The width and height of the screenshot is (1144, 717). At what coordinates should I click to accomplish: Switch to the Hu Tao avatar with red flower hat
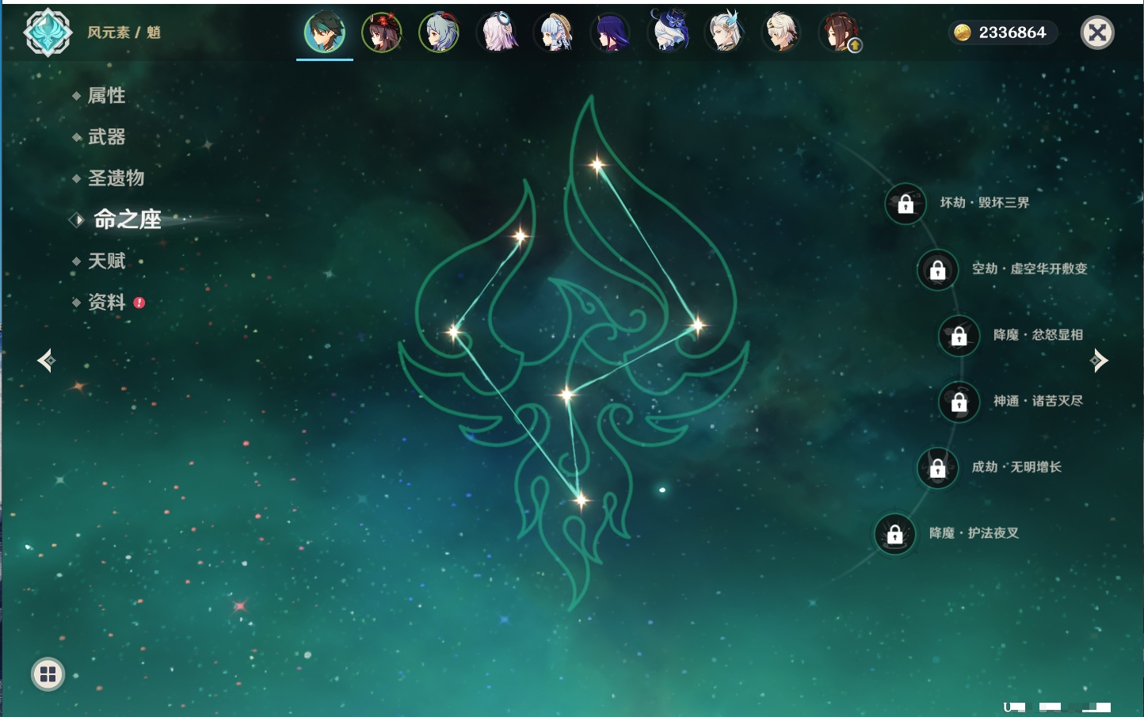tap(382, 32)
